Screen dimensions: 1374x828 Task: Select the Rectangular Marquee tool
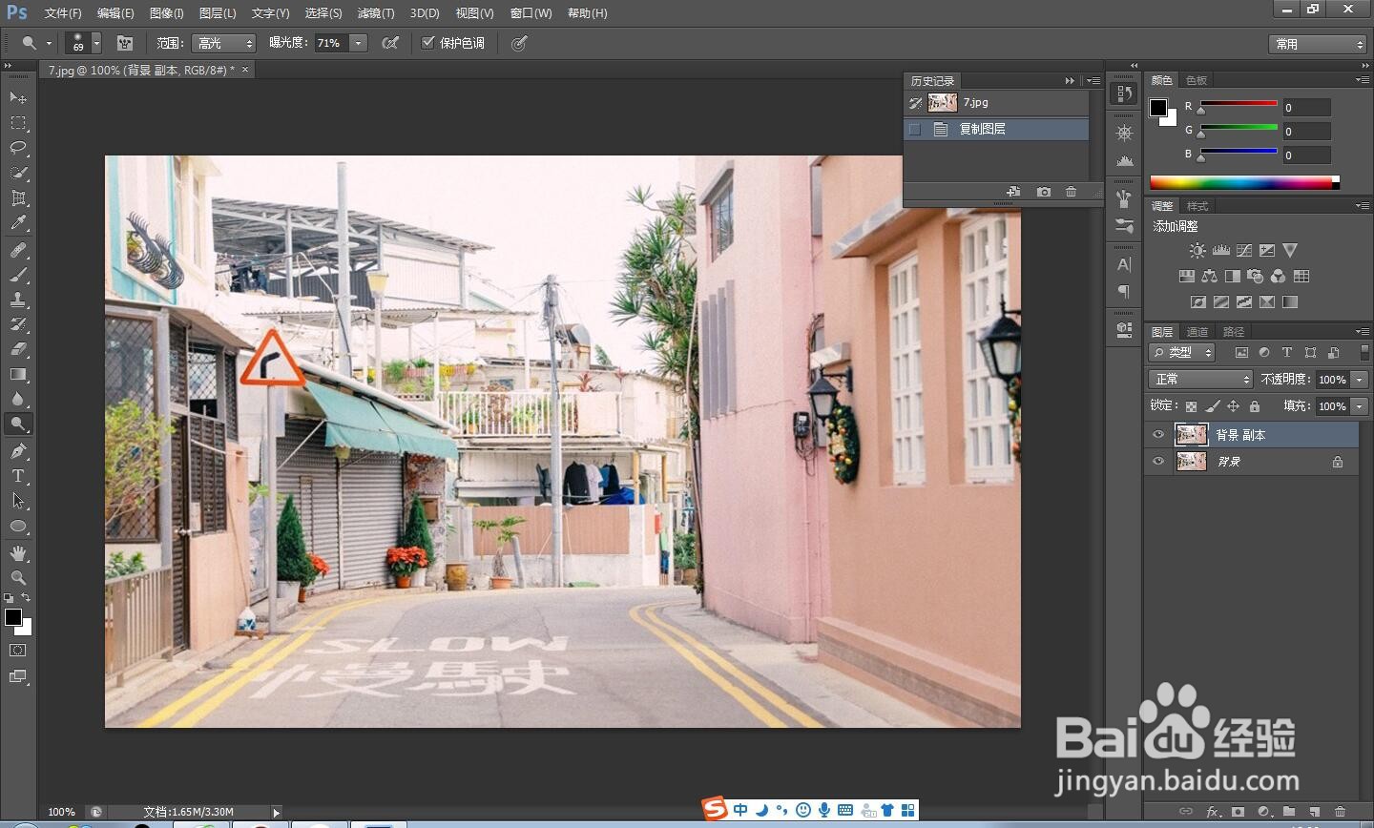click(17, 123)
